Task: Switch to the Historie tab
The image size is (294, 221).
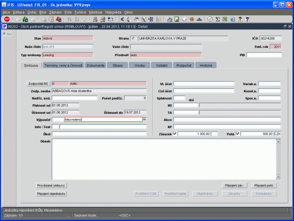Action: (206, 66)
